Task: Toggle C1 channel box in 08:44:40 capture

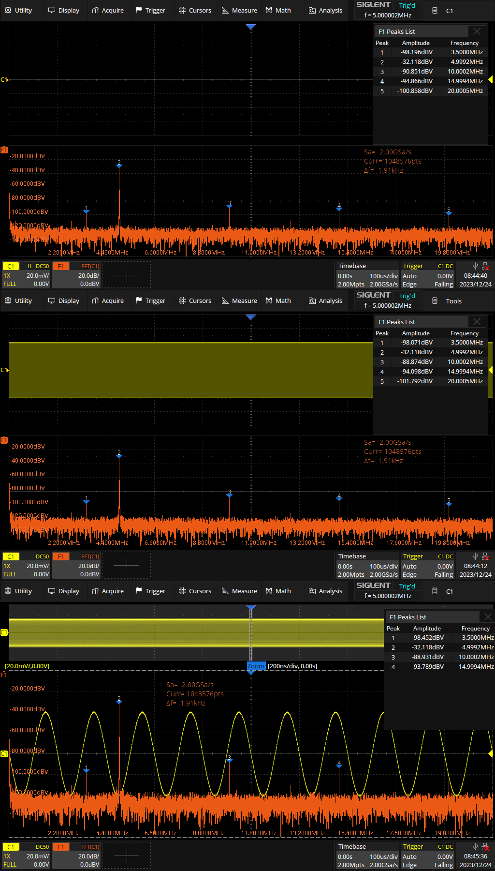Action: coord(26,275)
